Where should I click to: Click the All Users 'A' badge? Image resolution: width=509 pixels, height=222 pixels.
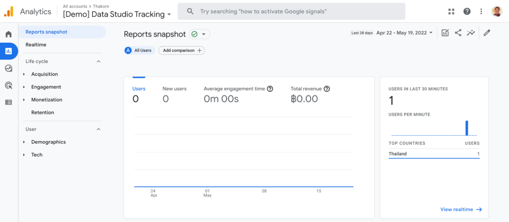(128, 51)
